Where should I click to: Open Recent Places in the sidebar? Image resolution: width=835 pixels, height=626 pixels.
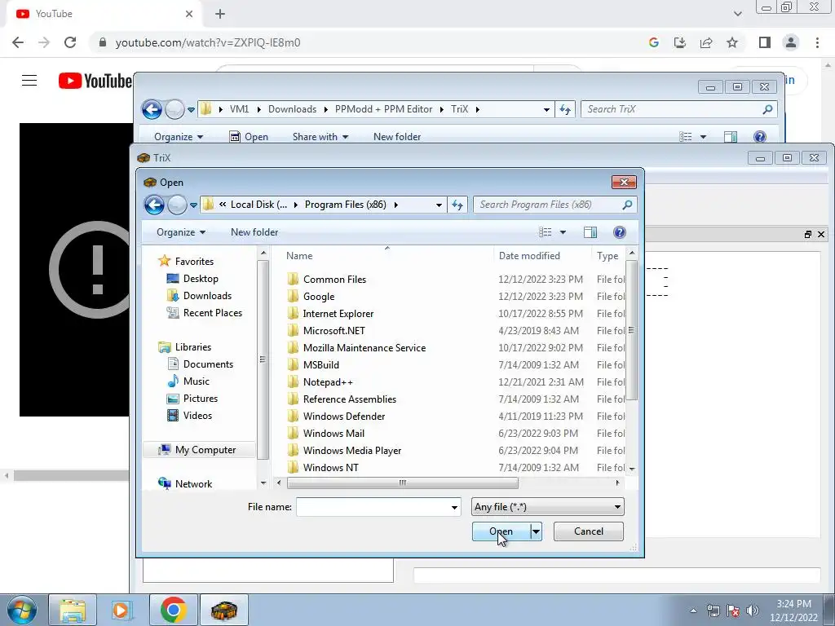(x=213, y=313)
